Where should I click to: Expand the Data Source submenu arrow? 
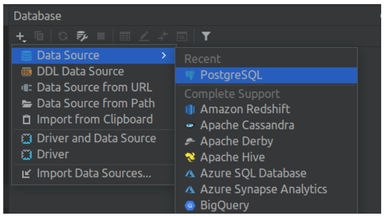point(163,55)
